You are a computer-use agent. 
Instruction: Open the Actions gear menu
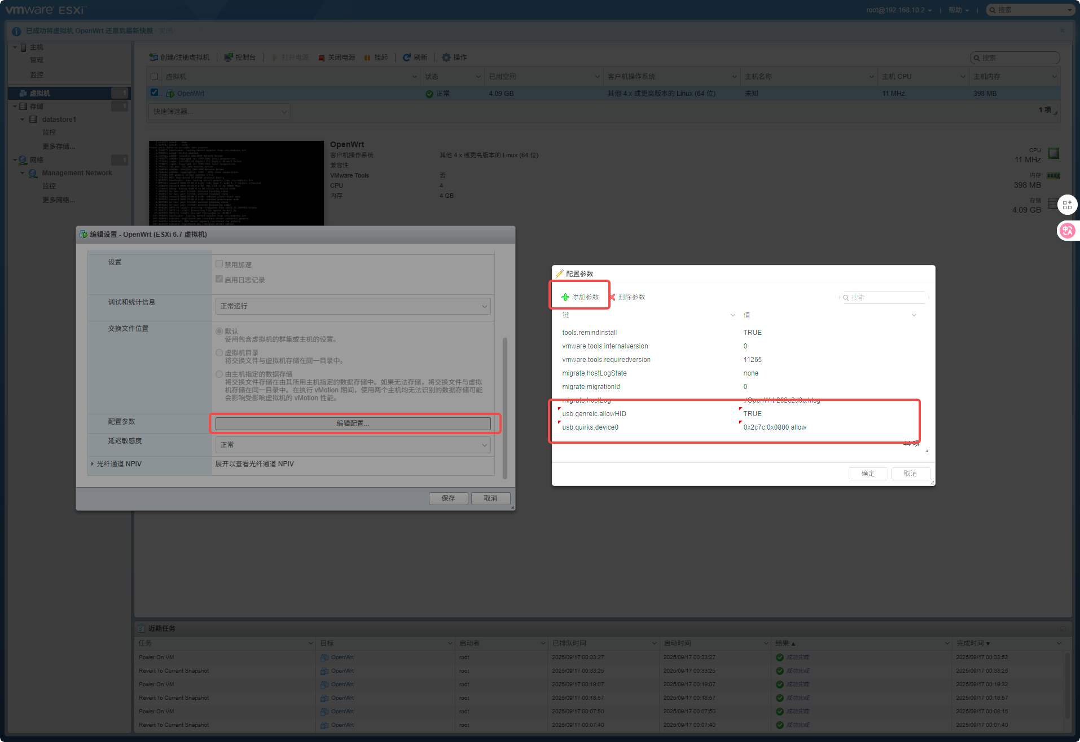click(454, 58)
